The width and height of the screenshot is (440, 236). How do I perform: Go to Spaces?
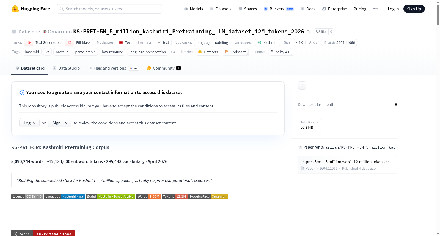(248, 9)
